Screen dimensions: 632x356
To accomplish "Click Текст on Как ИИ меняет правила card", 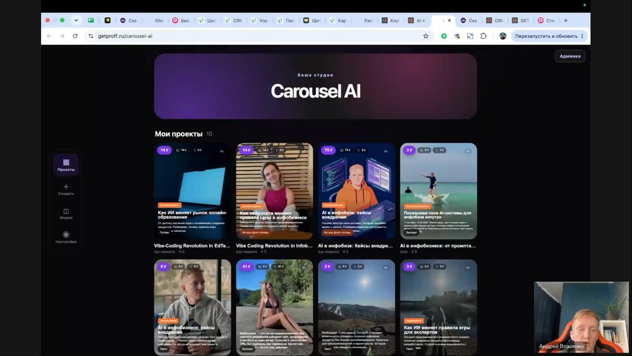I will [x=410, y=349].
